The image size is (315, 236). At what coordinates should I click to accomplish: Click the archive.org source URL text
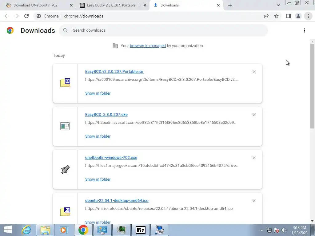(x=162, y=80)
